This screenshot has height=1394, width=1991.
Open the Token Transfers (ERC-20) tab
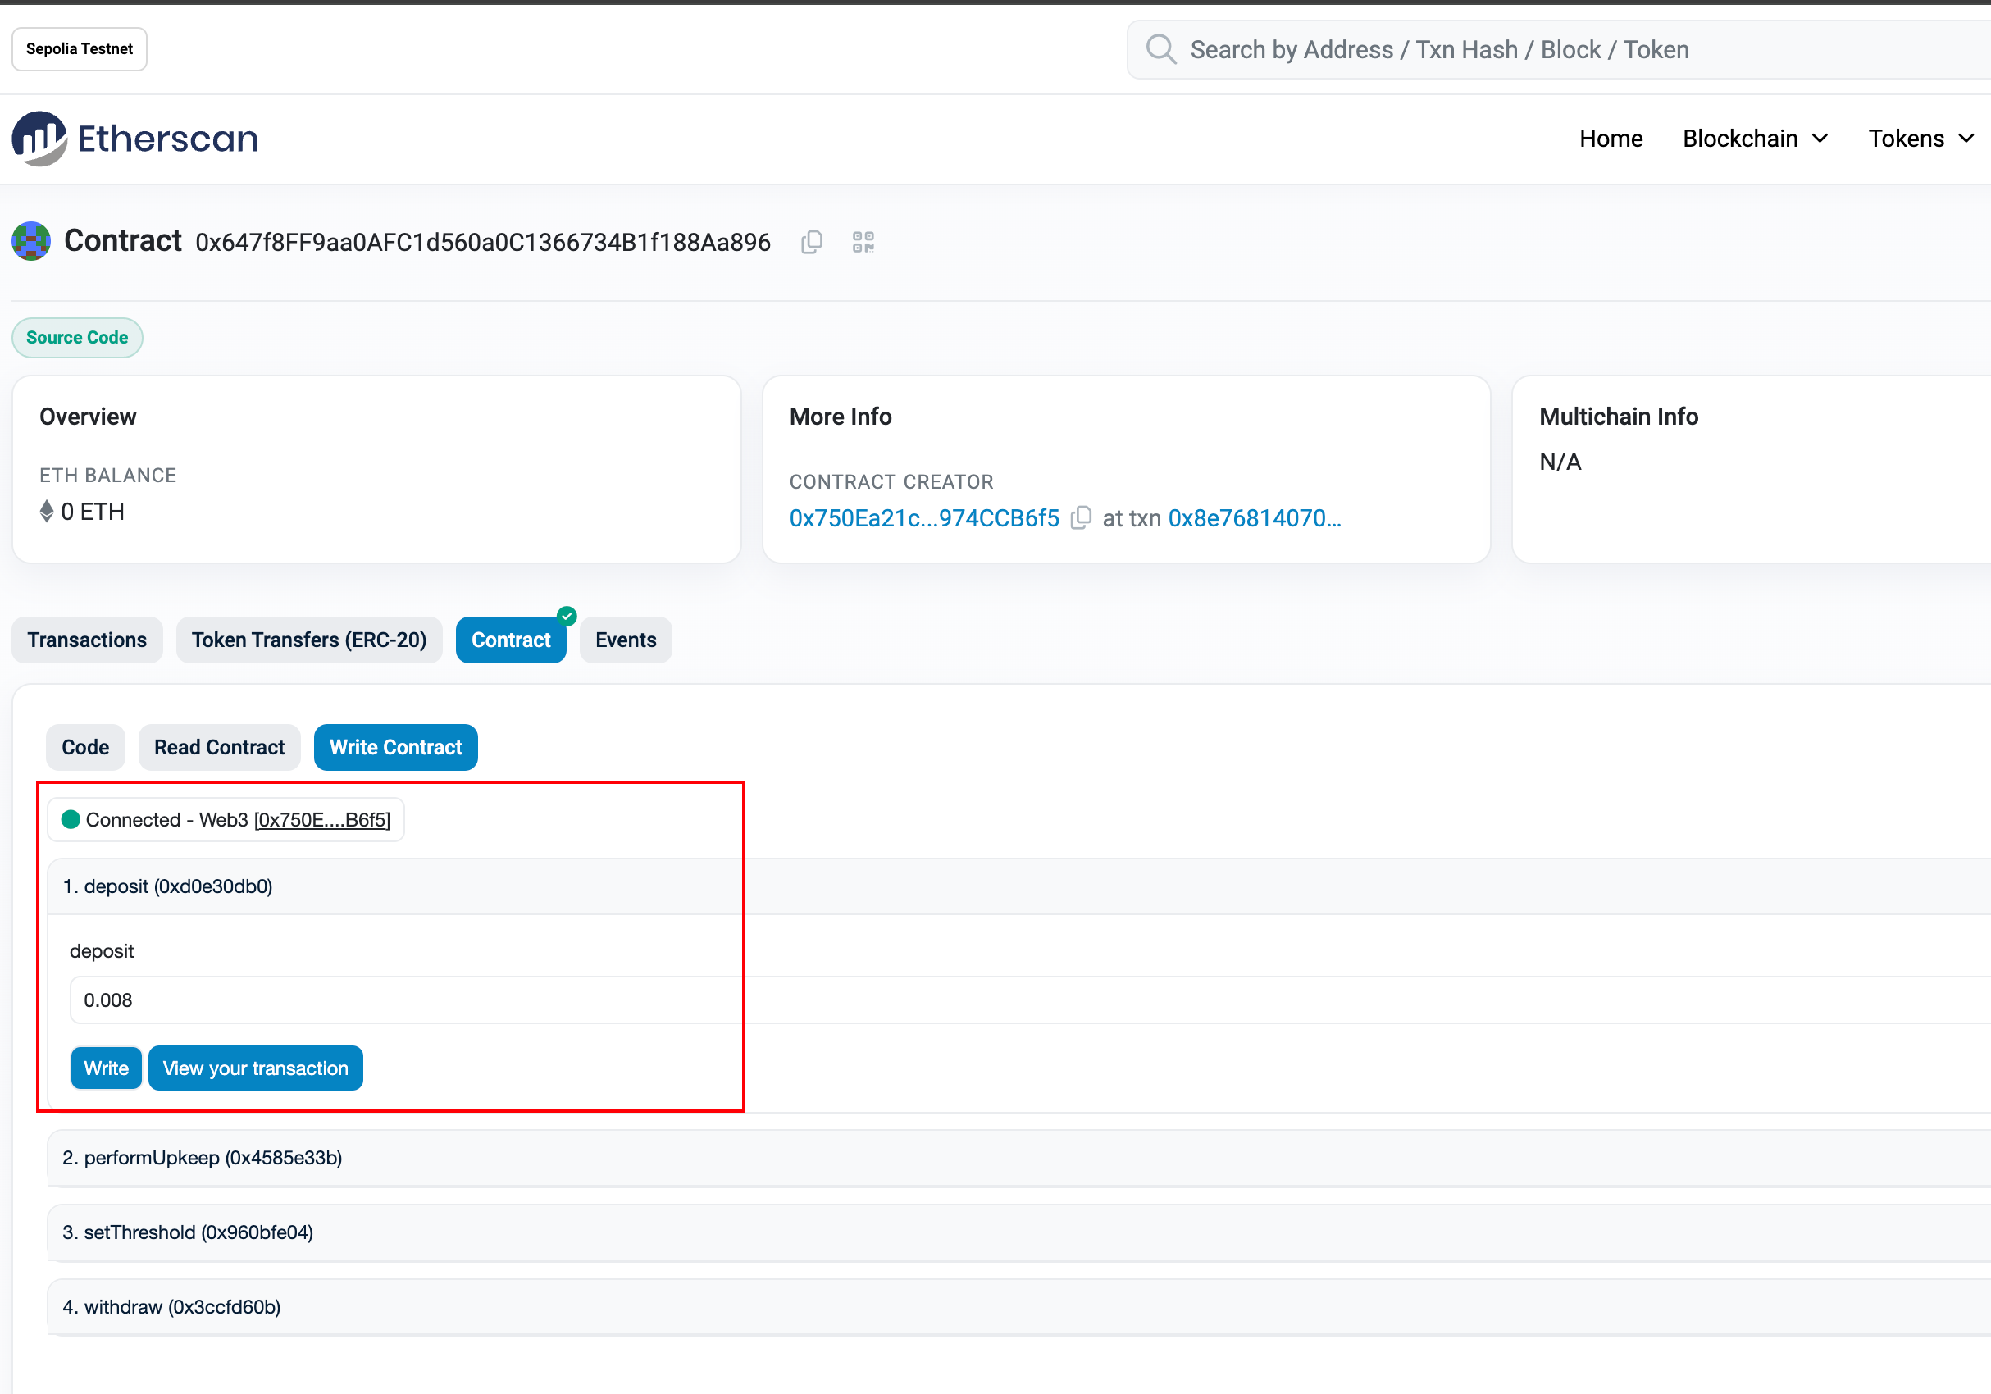coord(308,640)
